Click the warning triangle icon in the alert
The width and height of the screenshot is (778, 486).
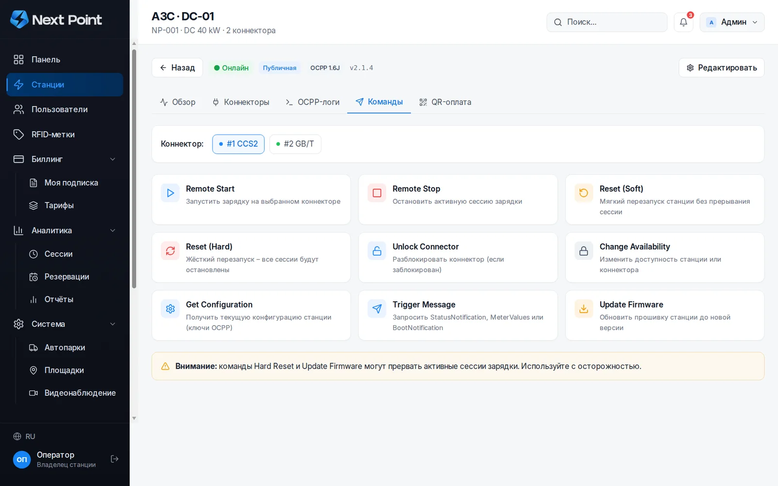click(x=165, y=366)
